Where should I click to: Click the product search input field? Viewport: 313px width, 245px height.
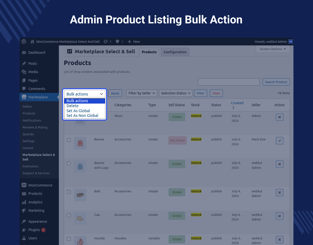(x=229, y=82)
